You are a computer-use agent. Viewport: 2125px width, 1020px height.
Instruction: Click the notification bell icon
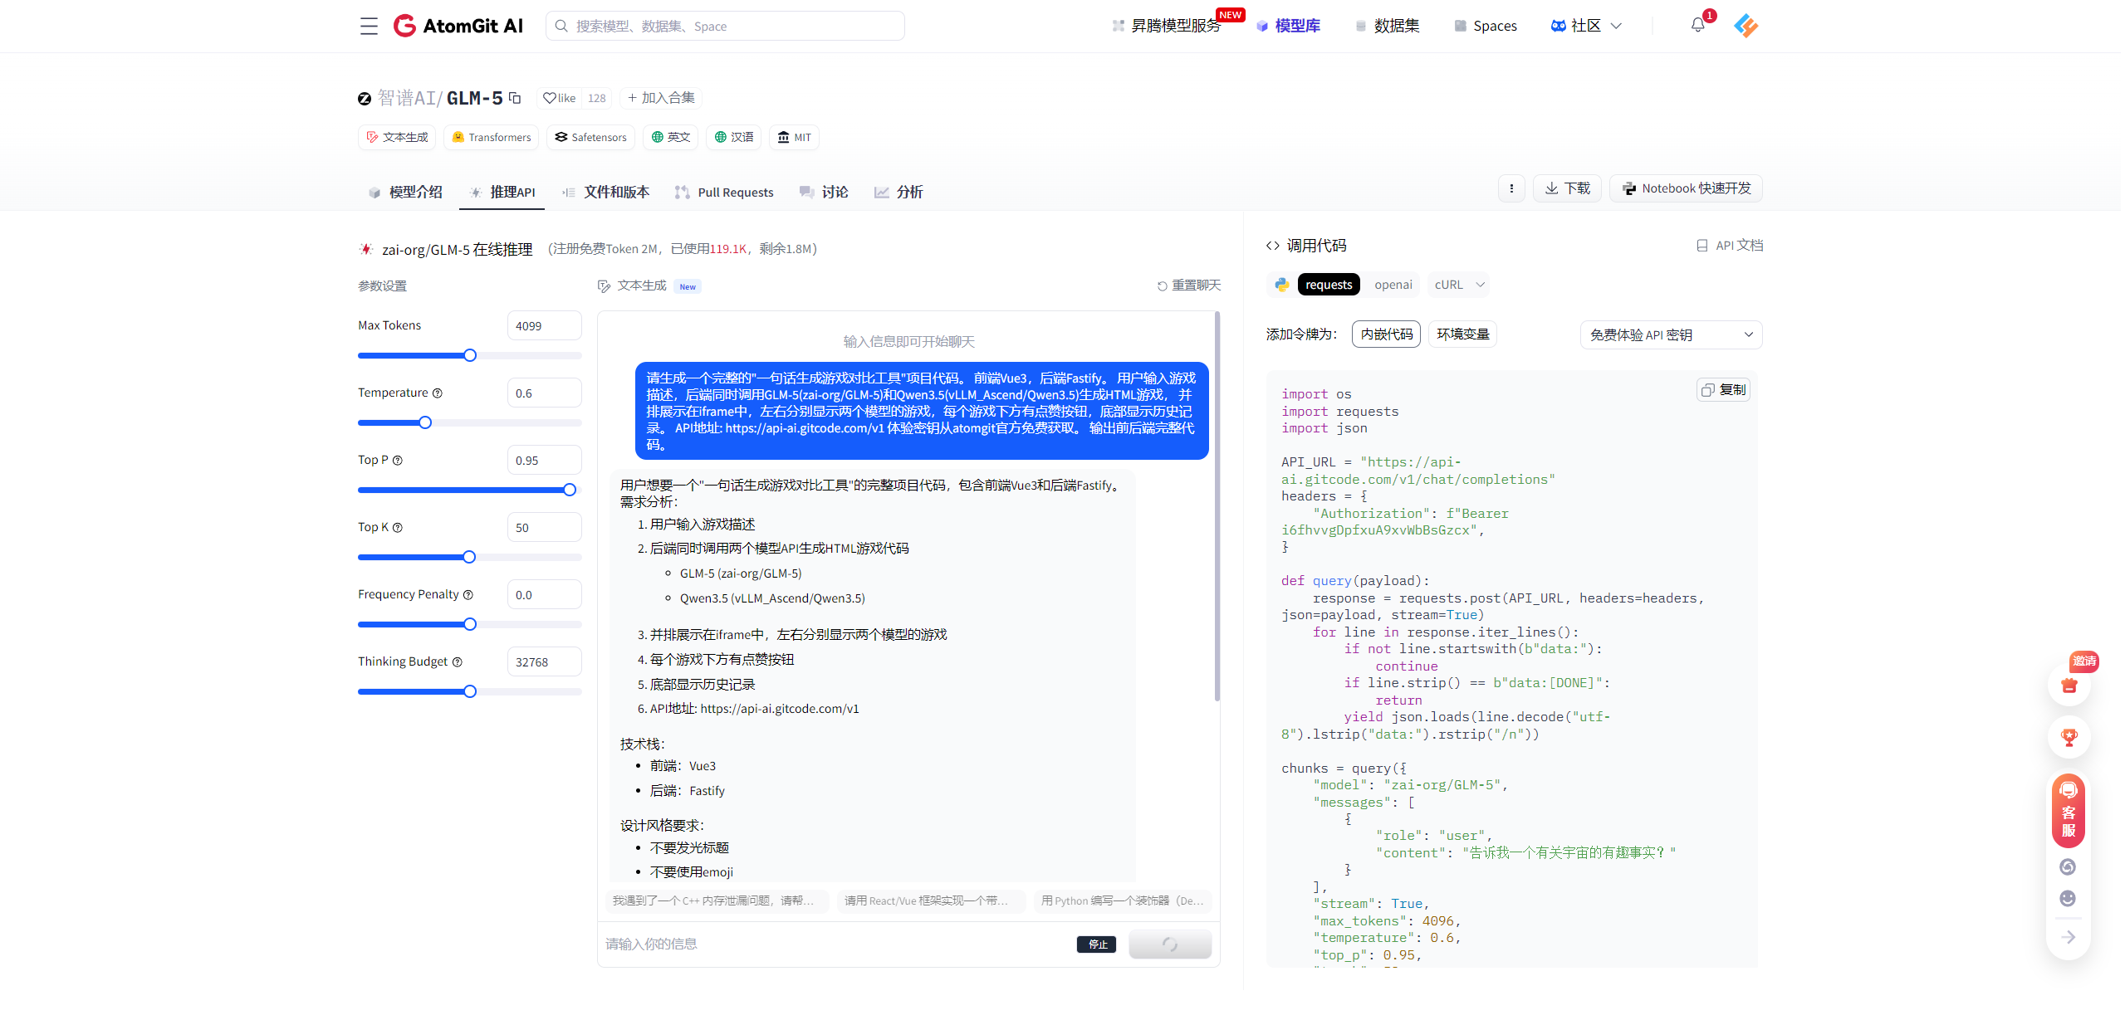pyautogui.click(x=1697, y=25)
